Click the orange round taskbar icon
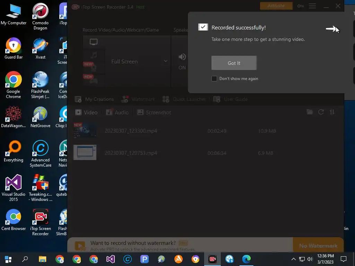355x266 pixels. coord(179,259)
